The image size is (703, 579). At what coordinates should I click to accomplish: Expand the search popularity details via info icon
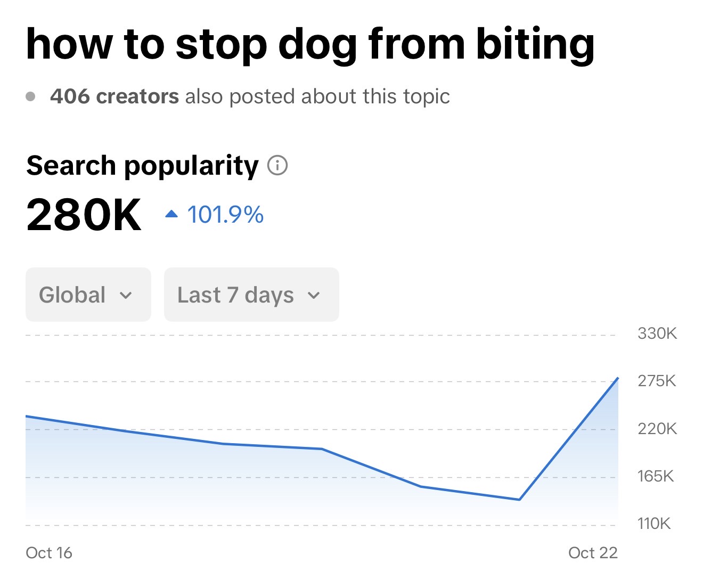point(276,166)
